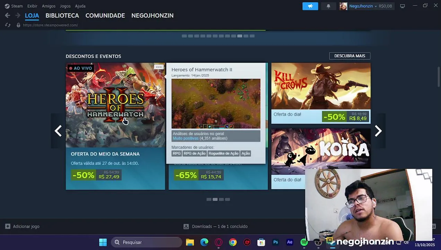Go back with the left arrow
The height and width of the screenshot is (250, 441).
[7, 15]
